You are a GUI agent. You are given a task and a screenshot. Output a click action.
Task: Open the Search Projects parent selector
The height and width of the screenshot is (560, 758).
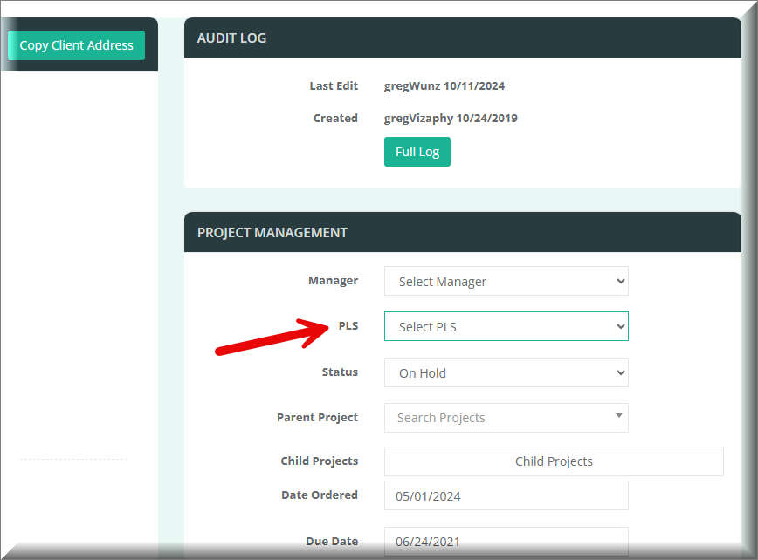click(x=506, y=418)
